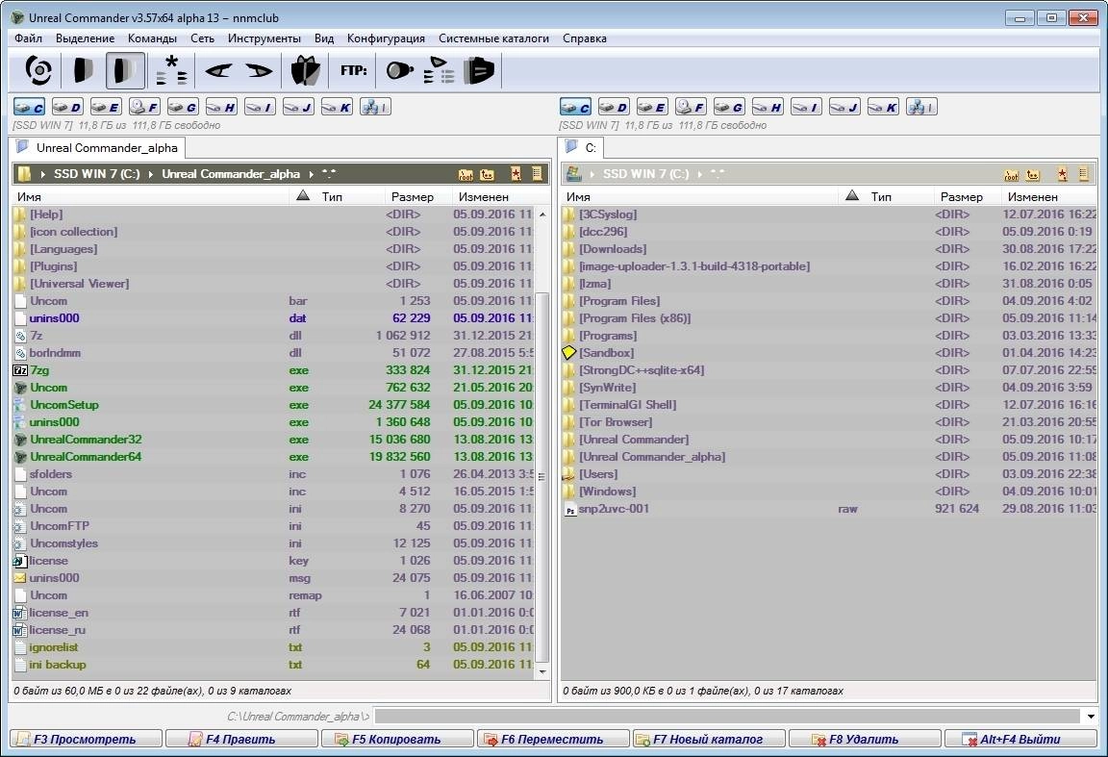Click F8 Удалить button

pyautogui.click(x=865, y=739)
